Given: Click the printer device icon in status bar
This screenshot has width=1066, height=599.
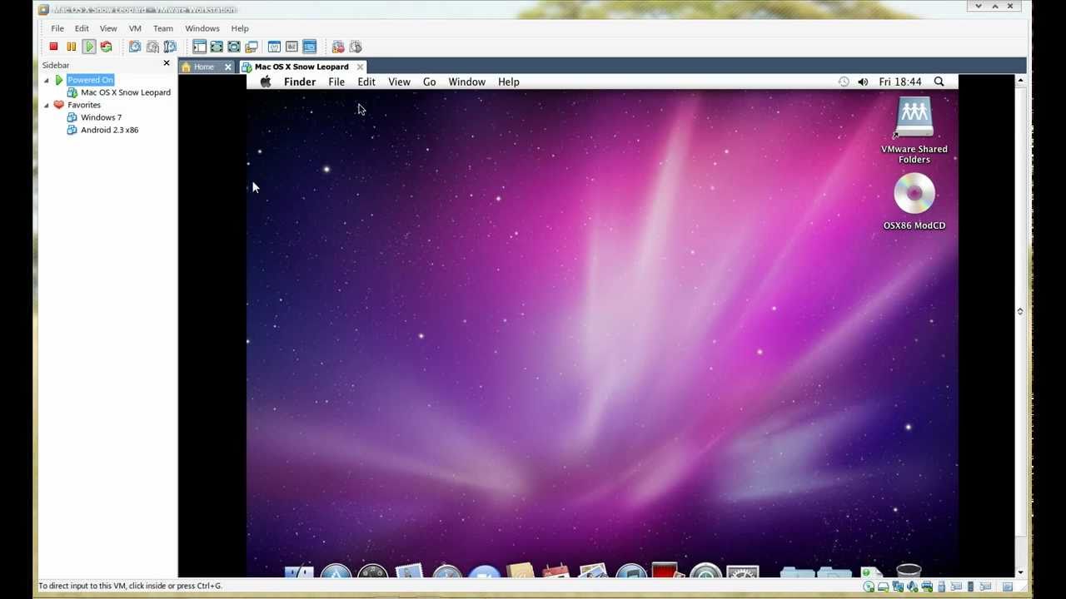Looking at the screenshot, I should (x=927, y=587).
